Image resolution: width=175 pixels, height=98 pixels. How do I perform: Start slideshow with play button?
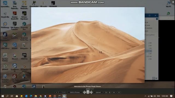point(88,92)
